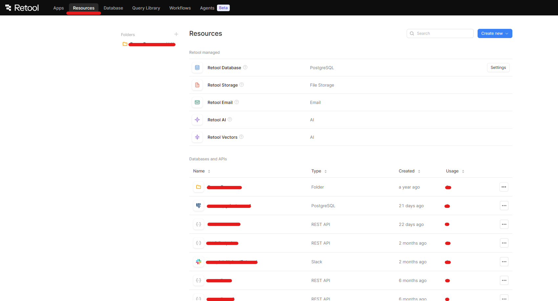Add a new folder with plus icon
Viewport: 558px width, 301px height.
click(176, 34)
